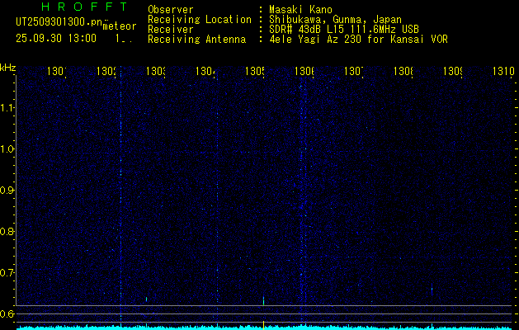
Task: Click the meteor echo spike after 1308
Action: click(x=432, y=288)
